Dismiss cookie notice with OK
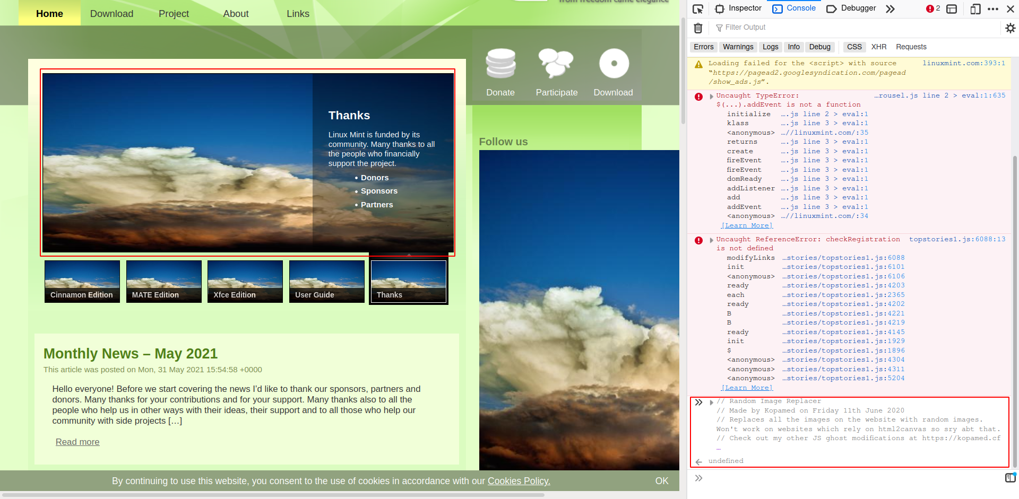 pyautogui.click(x=662, y=481)
